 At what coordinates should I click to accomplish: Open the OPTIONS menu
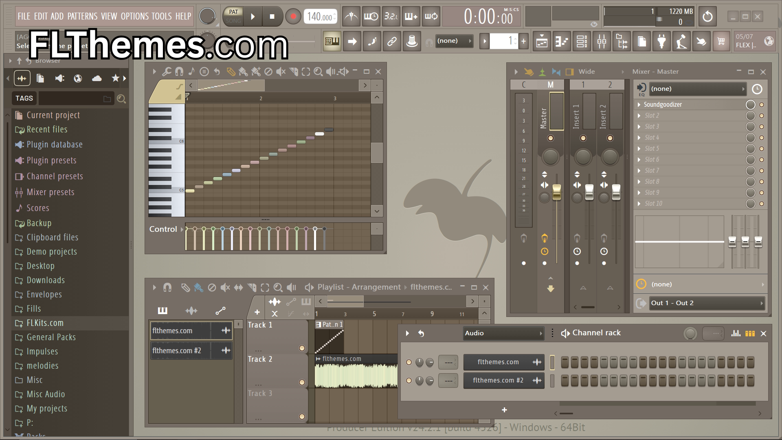click(135, 16)
